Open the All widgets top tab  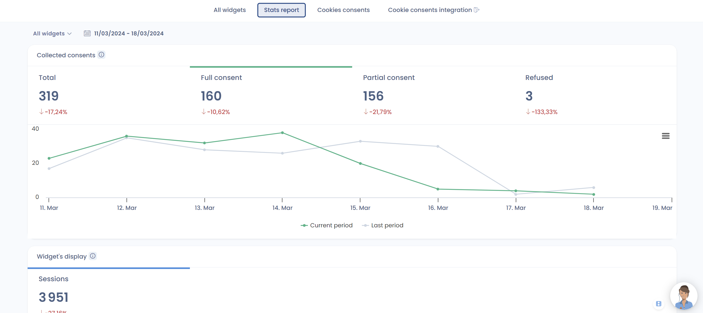(229, 10)
